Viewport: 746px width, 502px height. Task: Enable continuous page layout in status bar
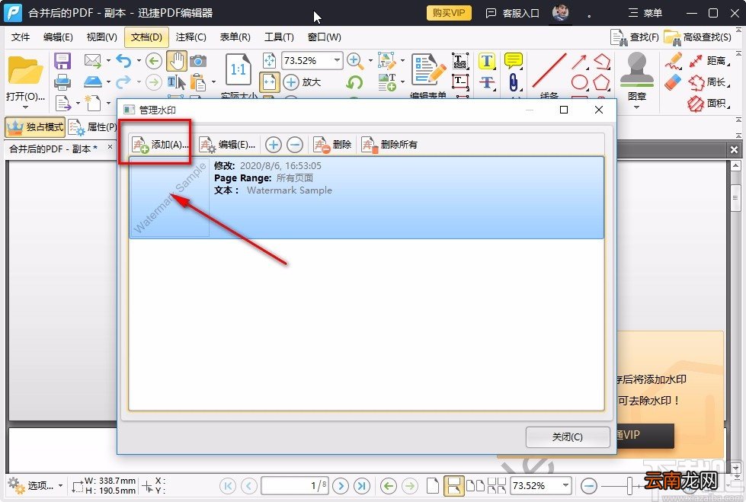coord(453,486)
